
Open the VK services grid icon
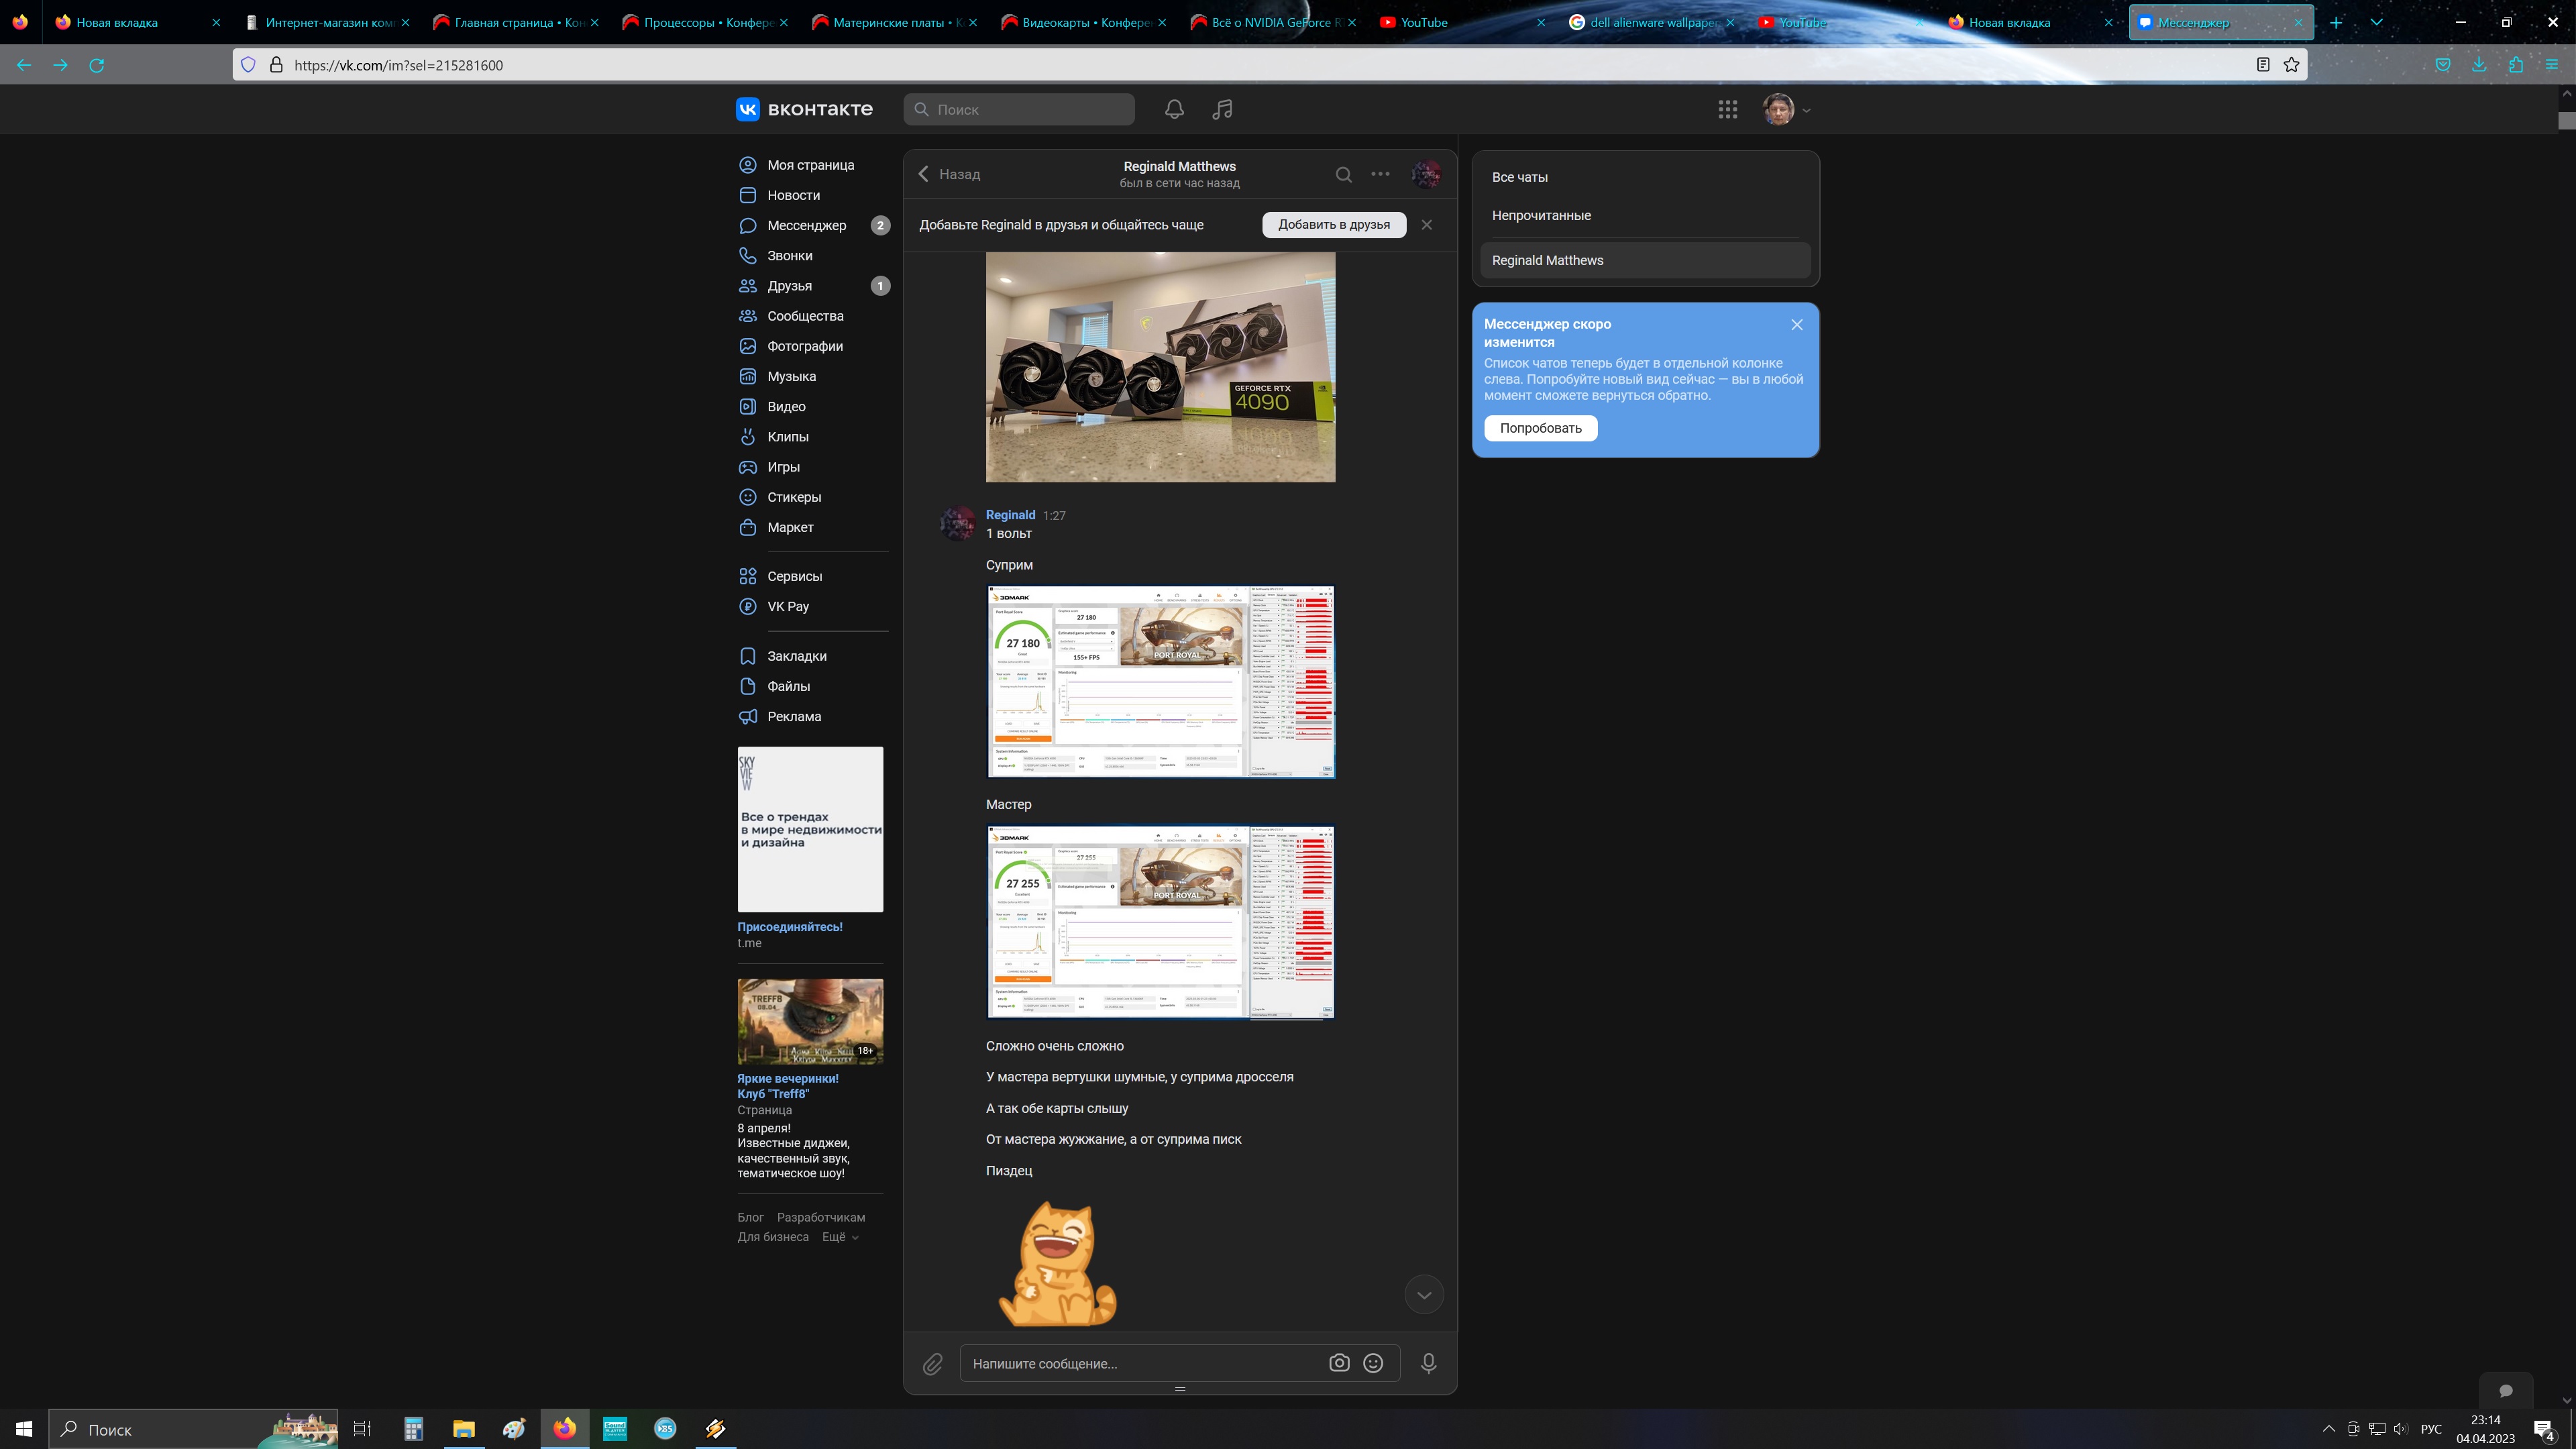coord(1727,109)
